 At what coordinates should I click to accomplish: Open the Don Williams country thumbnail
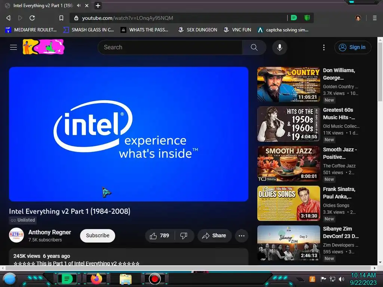coord(289,84)
